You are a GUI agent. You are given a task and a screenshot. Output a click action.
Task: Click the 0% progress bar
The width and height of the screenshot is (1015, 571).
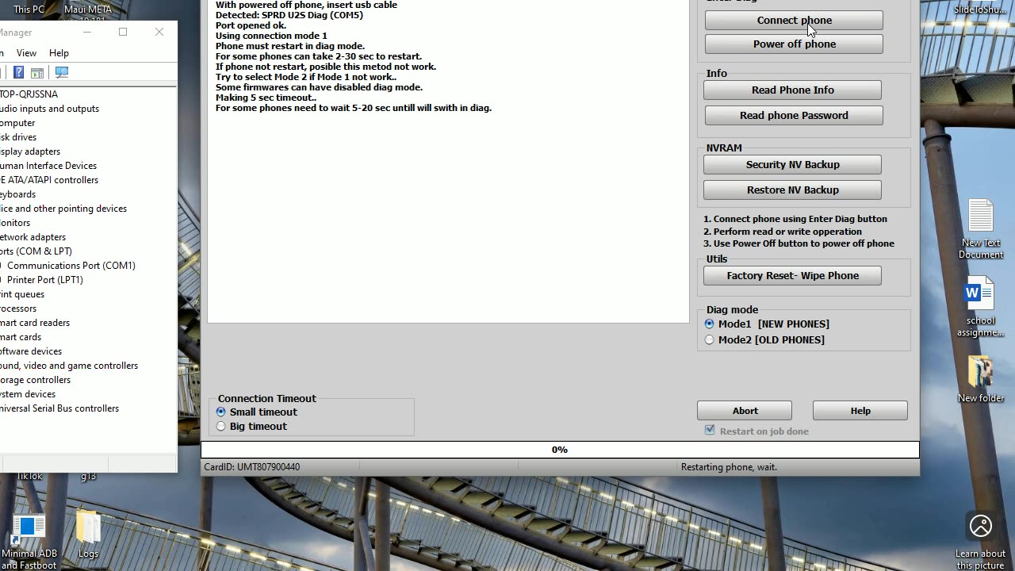pyautogui.click(x=560, y=450)
